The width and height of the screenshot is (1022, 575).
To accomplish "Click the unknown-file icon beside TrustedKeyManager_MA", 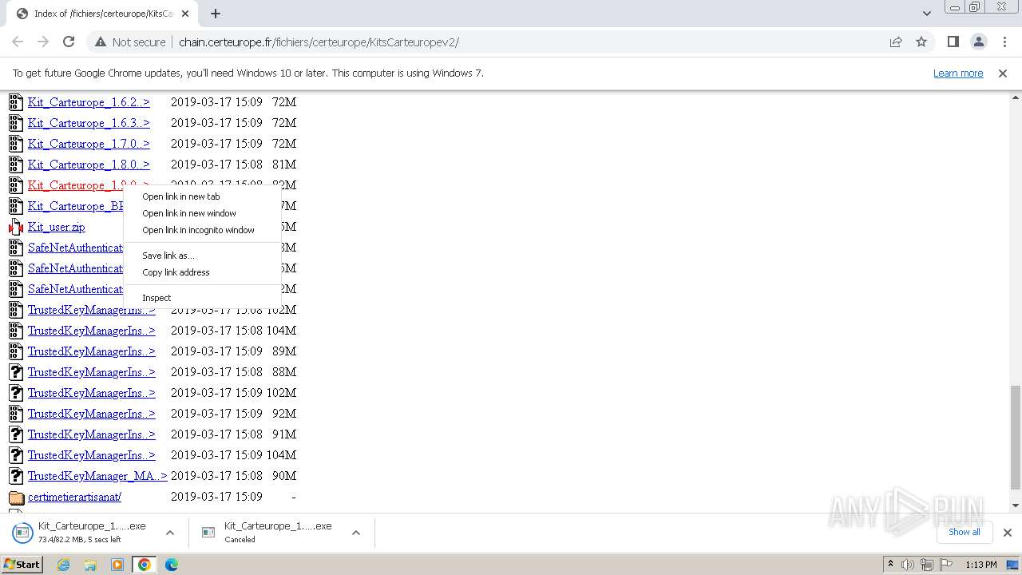I will coord(16,476).
